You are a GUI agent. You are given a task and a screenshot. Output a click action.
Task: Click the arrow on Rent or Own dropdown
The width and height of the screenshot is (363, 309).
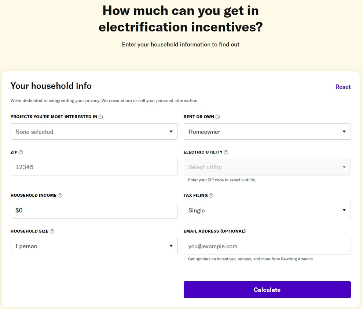(x=344, y=132)
